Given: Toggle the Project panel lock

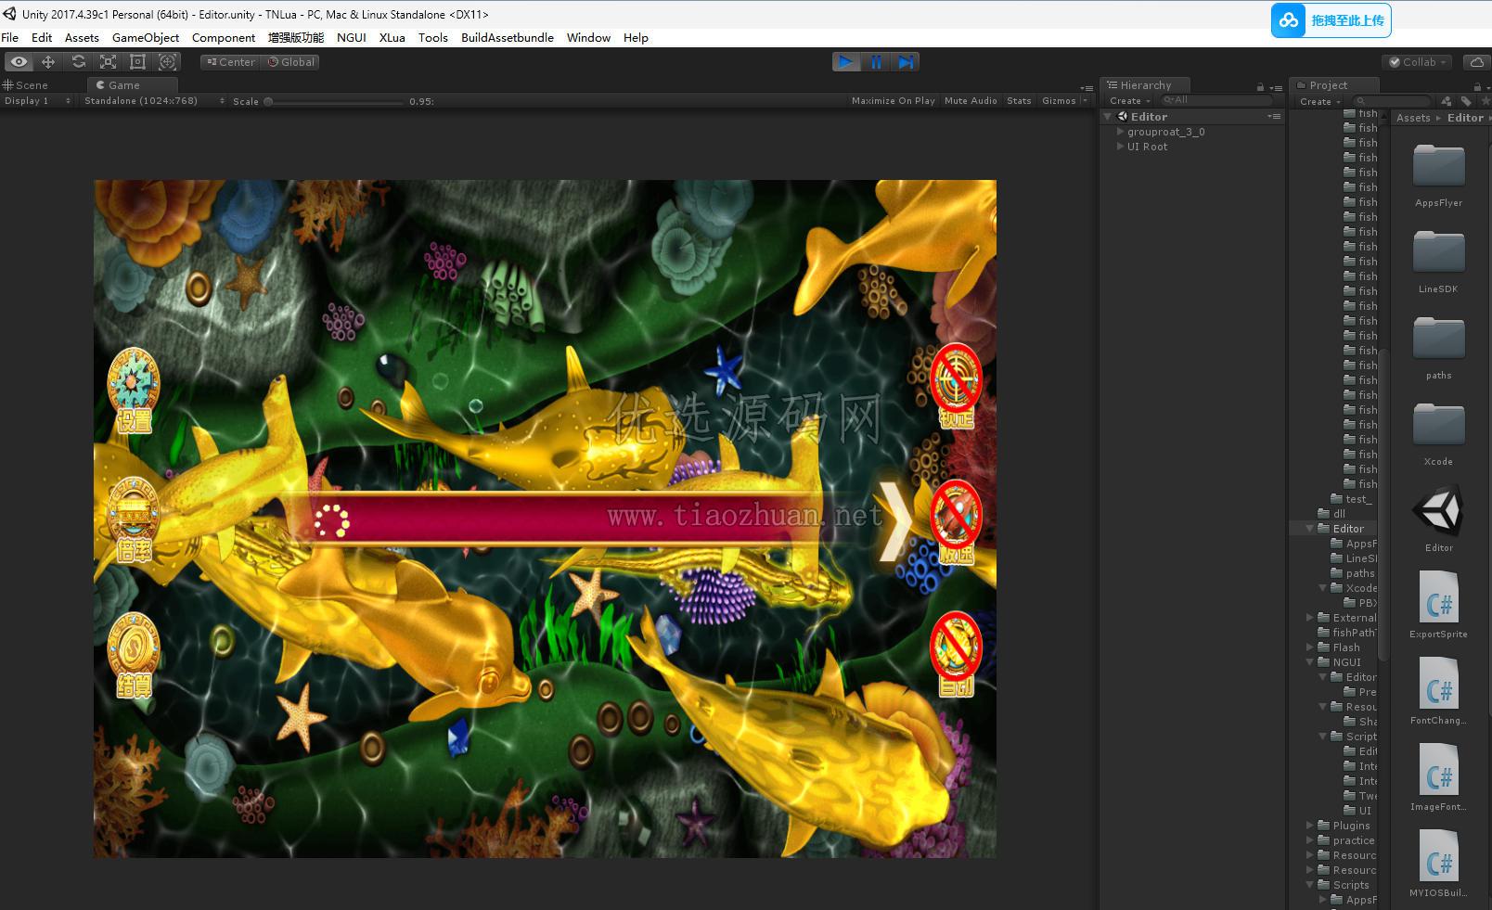Looking at the screenshot, I should point(1478,86).
